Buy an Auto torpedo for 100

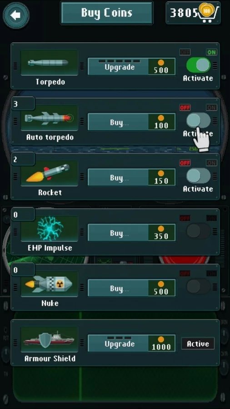[x=132, y=122]
